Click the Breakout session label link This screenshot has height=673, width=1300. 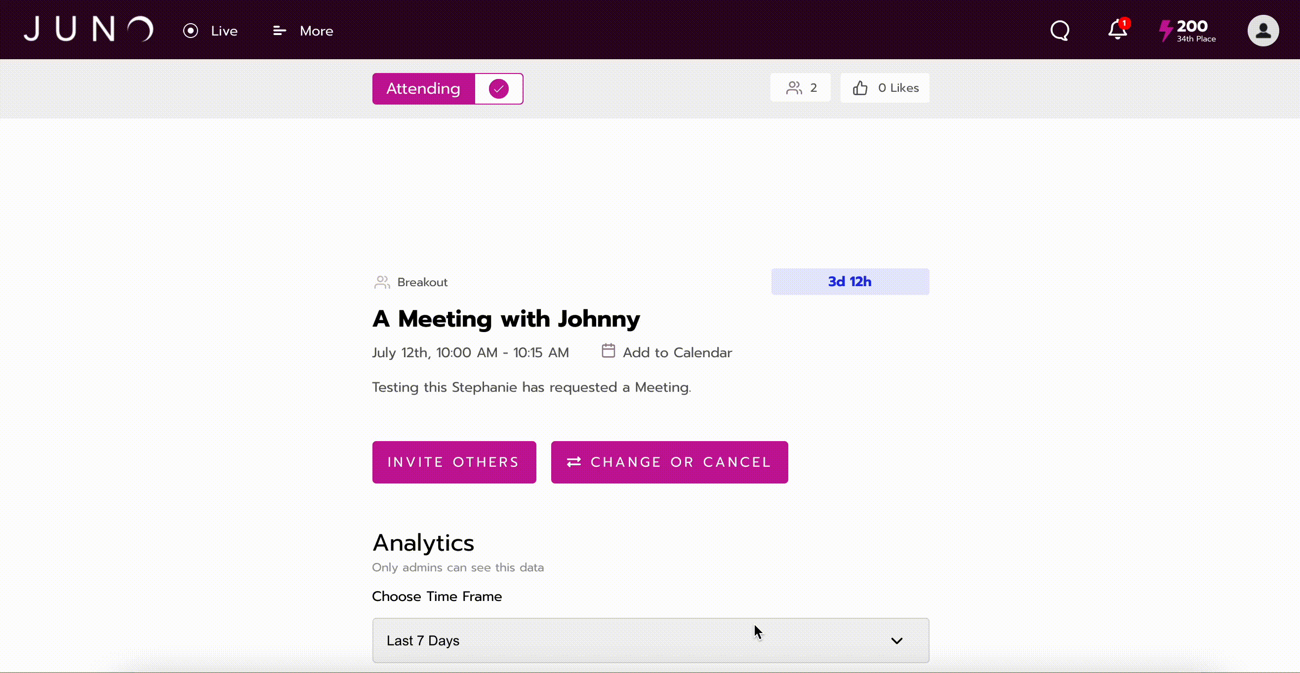point(422,282)
